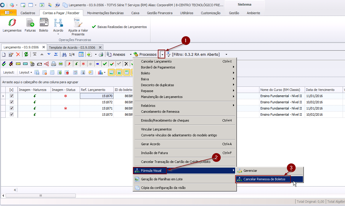This screenshot has height=206, width=345.
Task: Click the red X delete toolbar icon
Action: [18, 54]
